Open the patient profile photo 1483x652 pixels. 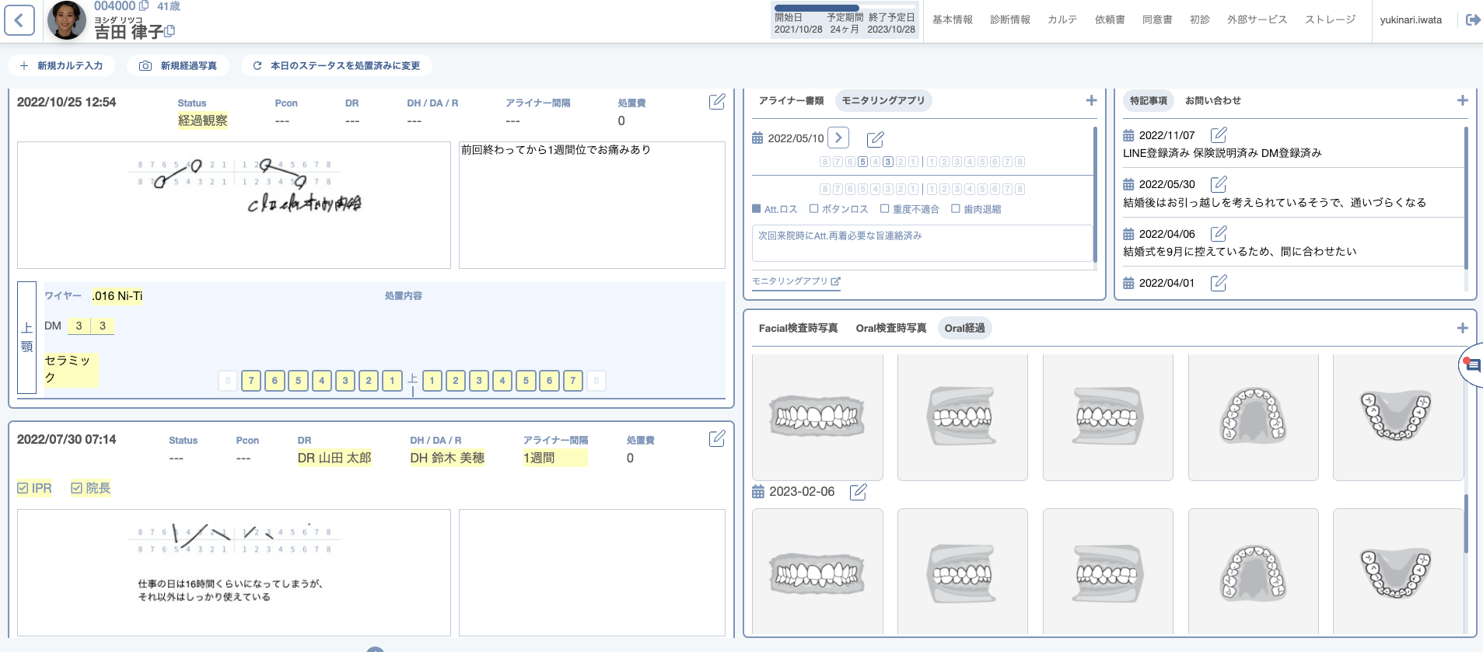pos(66,20)
